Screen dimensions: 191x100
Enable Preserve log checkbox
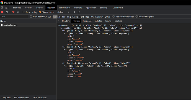pyautogui.click(x=24, y=12)
